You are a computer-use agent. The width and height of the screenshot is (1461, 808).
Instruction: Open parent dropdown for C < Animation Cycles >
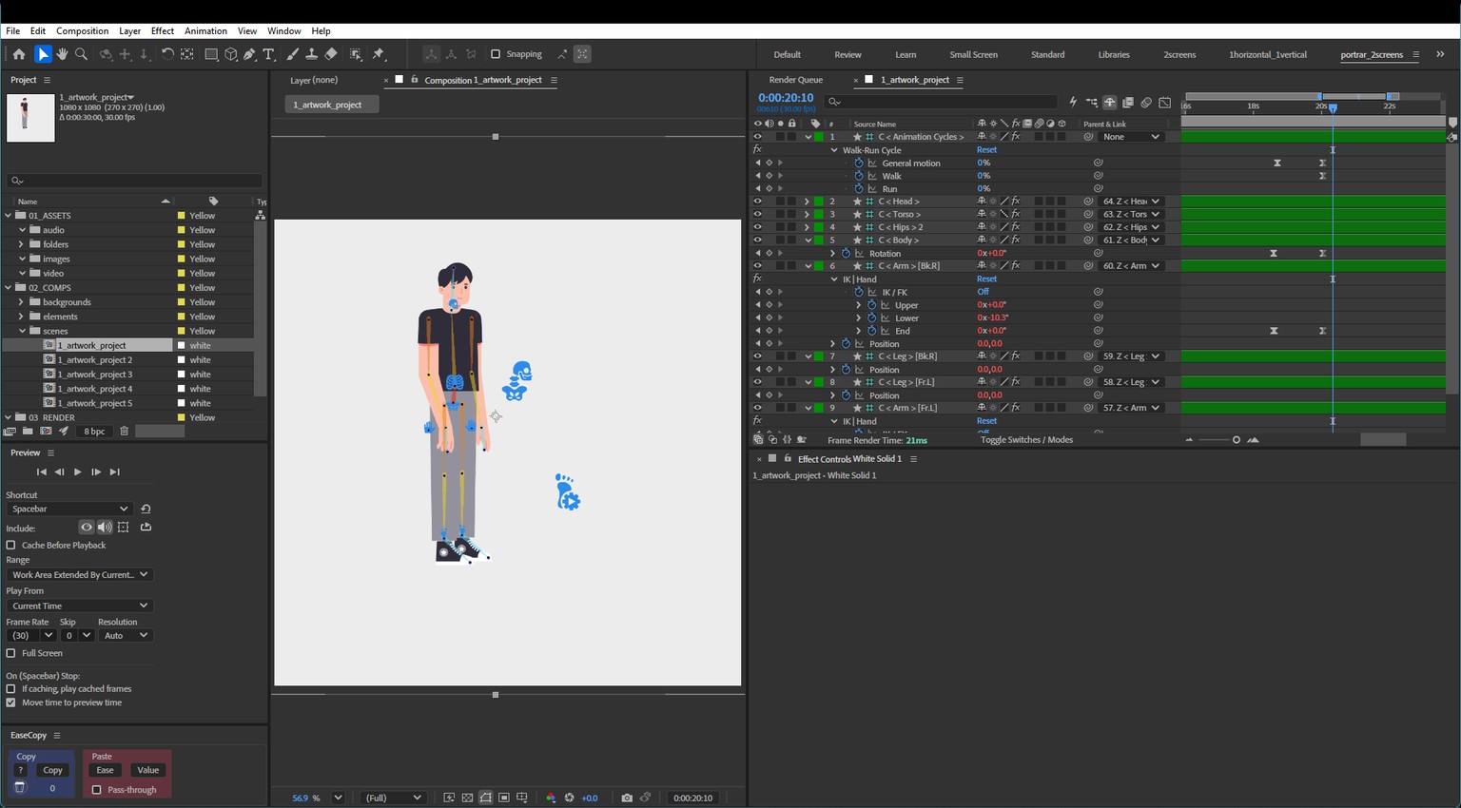coord(1131,137)
